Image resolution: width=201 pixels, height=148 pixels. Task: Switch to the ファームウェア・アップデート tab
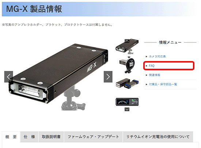(x=93, y=137)
